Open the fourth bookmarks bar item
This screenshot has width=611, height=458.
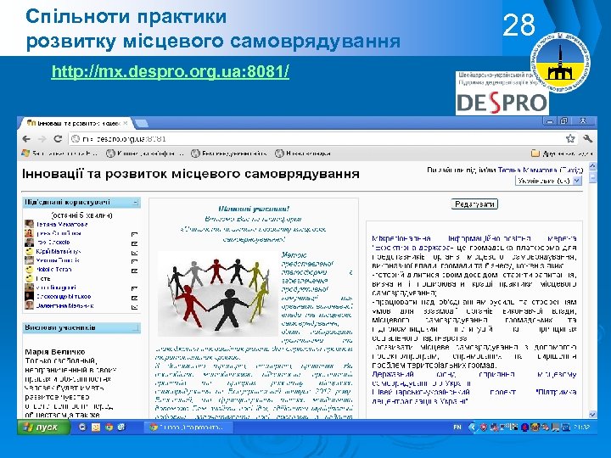tap(303, 154)
